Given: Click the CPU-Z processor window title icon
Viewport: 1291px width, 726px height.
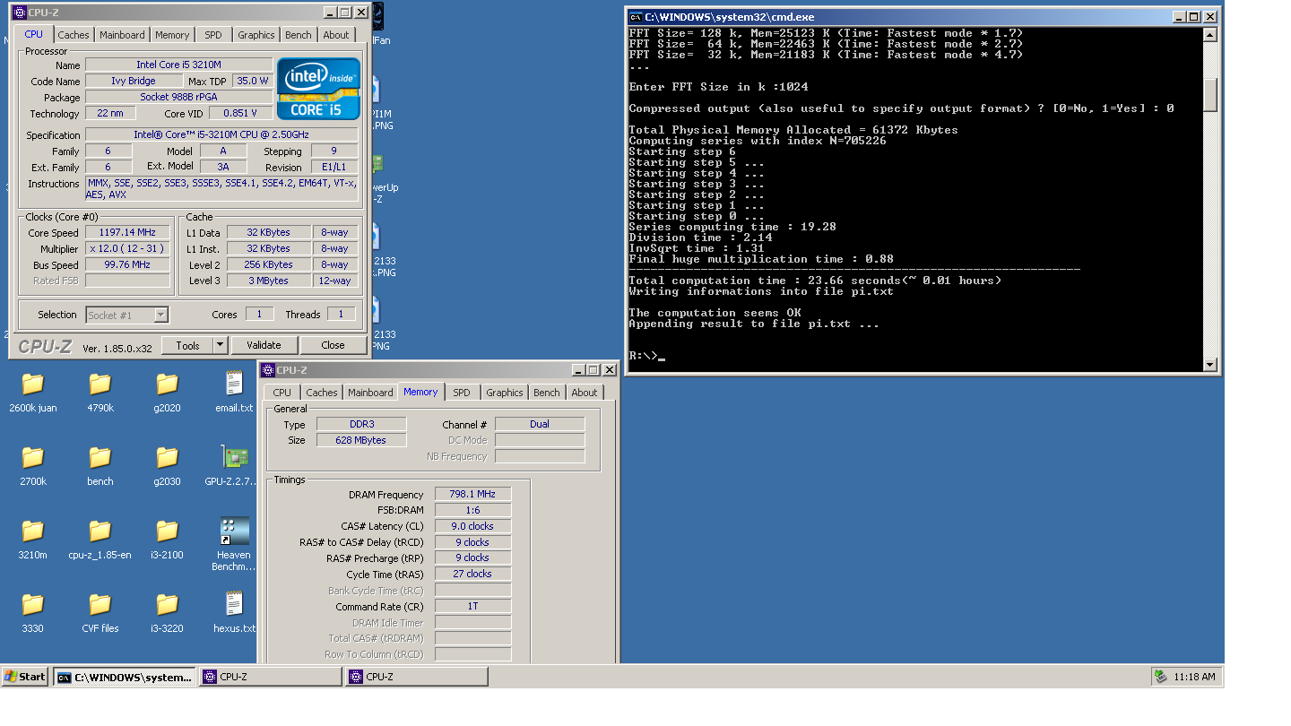Looking at the screenshot, I should pyautogui.click(x=19, y=13).
